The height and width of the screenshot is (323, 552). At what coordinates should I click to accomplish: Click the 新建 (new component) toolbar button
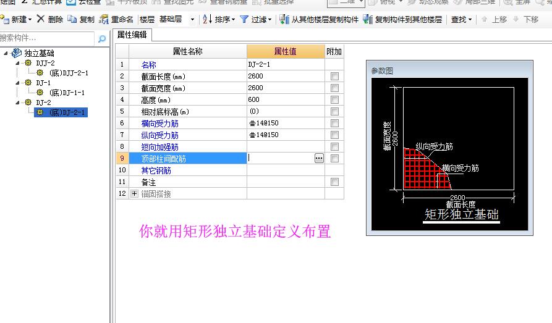[16, 19]
